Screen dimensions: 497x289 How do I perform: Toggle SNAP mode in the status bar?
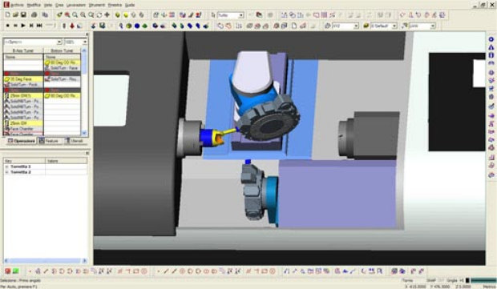pyautogui.click(x=430, y=280)
